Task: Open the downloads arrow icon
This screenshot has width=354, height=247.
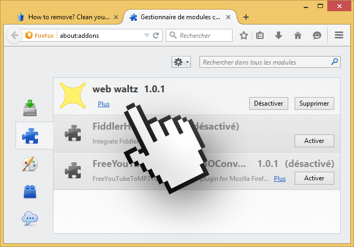Action: click(279, 35)
